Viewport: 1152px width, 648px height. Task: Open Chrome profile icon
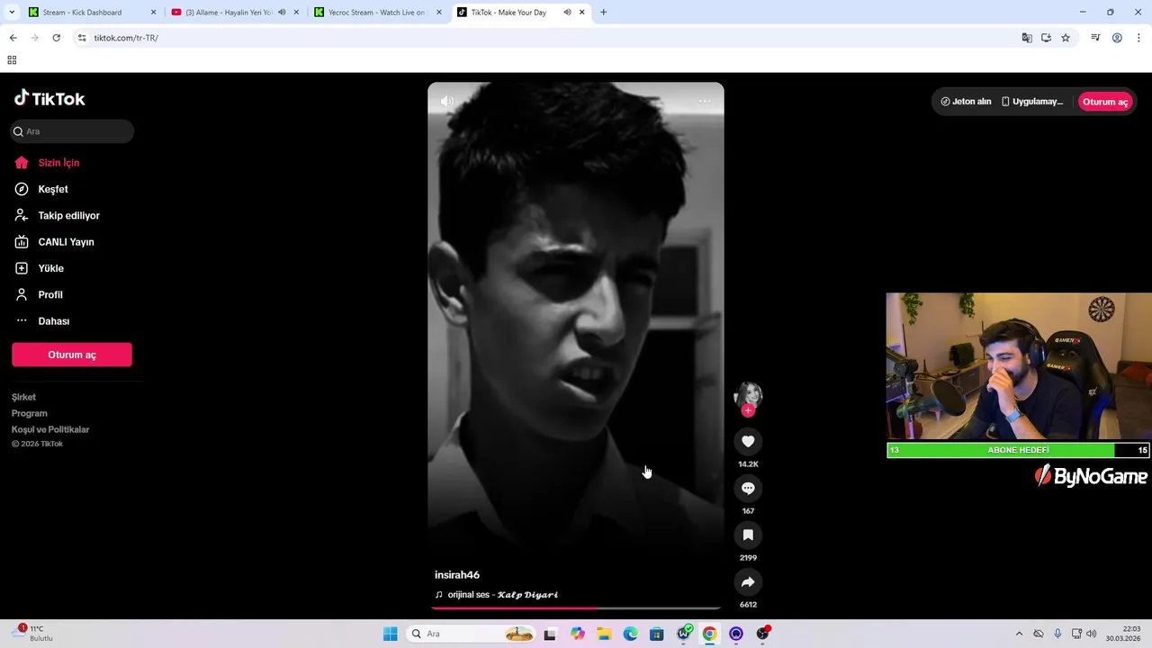click(1117, 38)
